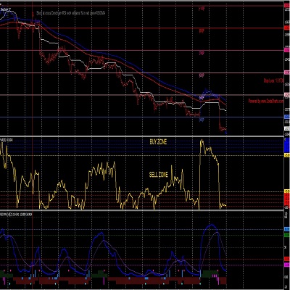Screen dimensions: 290x290
Task: Click the green histogram block in the bottom panel
Action: tap(210, 274)
